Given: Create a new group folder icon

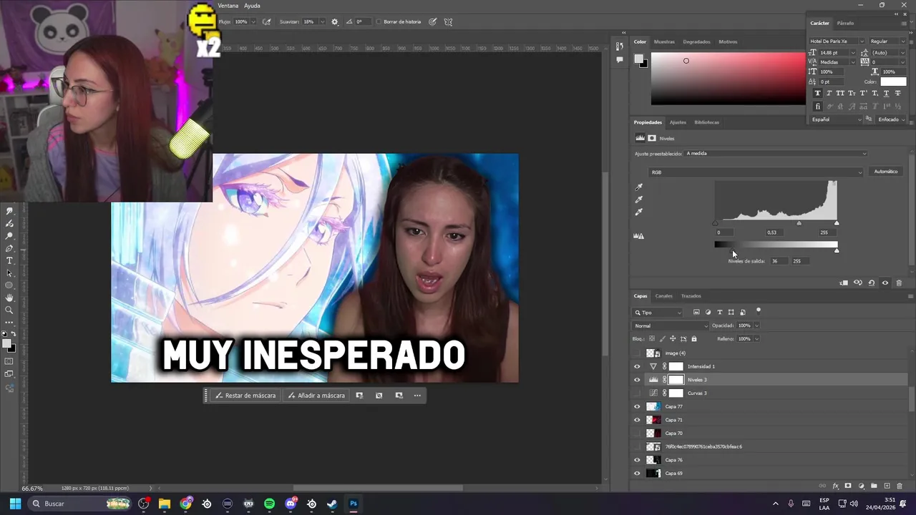Looking at the screenshot, I should (x=874, y=486).
